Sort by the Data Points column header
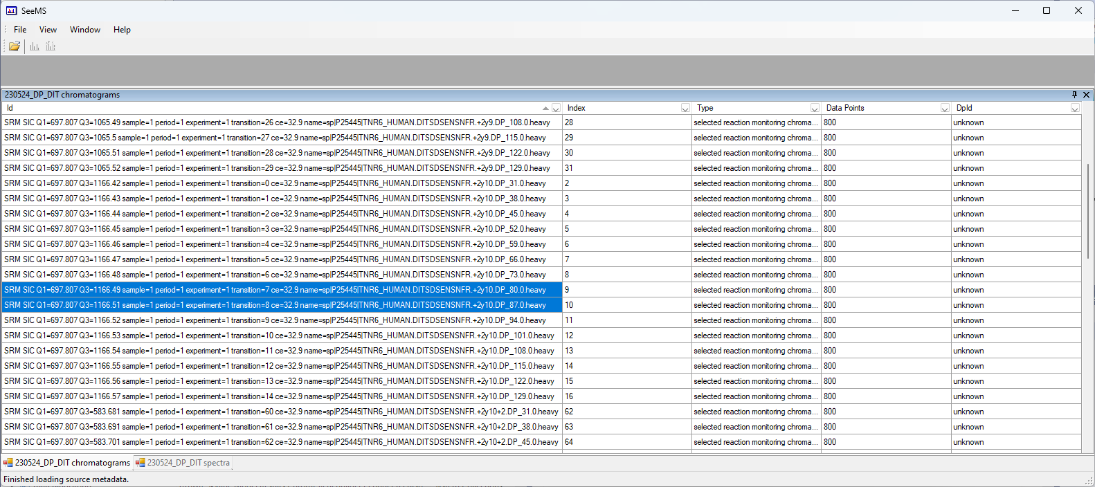 [879, 108]
